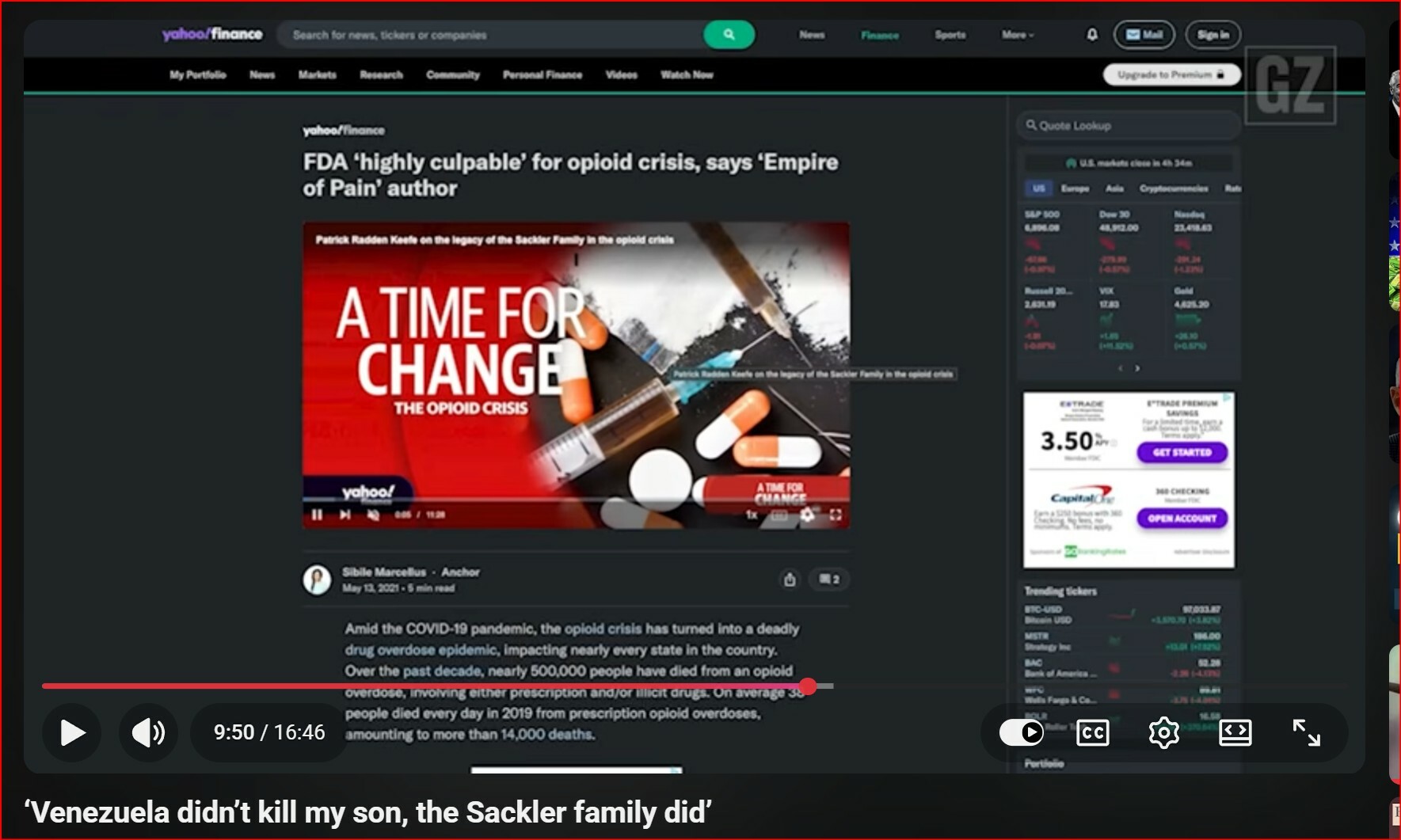Select the Europe markets tab

[1075, 188]
